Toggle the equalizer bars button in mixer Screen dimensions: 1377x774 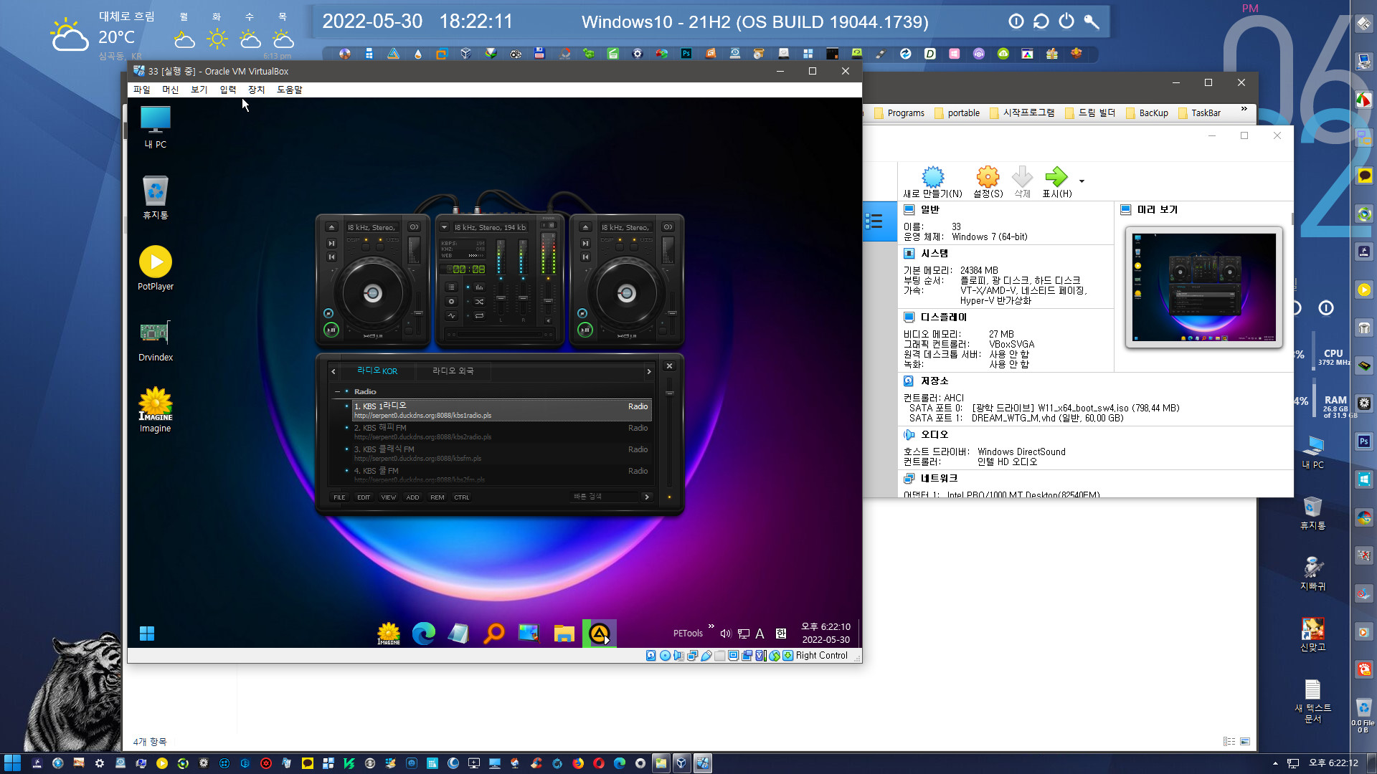479,287
